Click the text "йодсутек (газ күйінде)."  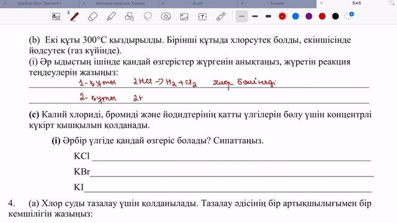(x=75, y=51)
